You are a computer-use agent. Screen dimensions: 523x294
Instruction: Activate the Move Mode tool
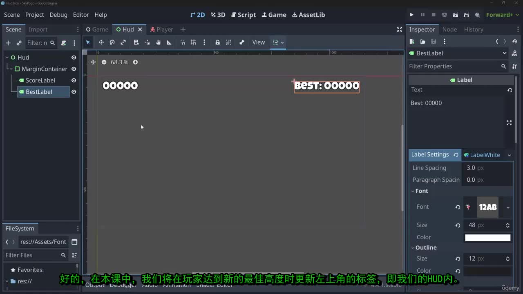click(101, 42)
